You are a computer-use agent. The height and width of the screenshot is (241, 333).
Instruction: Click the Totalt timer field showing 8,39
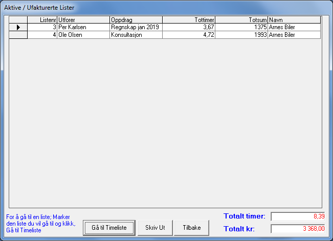point(297,216)
